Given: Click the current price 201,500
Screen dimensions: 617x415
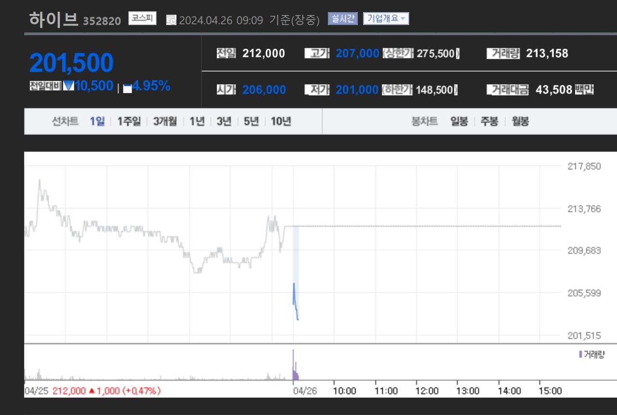Looking at the screenshot, I should coord(71,63).
